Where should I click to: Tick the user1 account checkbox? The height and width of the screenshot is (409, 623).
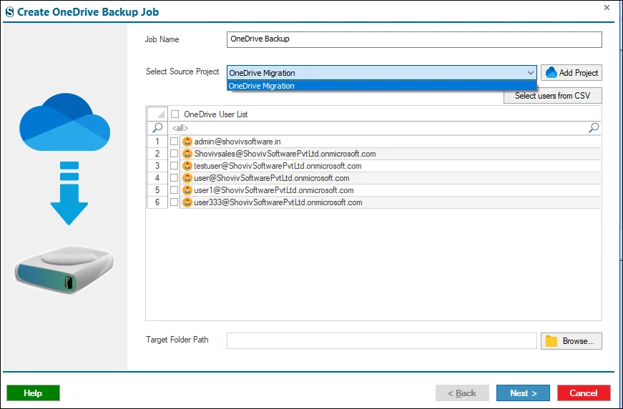click(174, 190)
